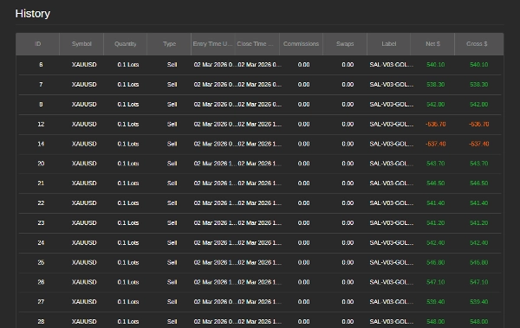Select the trade ID 27 cell
Image resolution: width=520 pixels, height=328 pixels.
pos(41,302)
